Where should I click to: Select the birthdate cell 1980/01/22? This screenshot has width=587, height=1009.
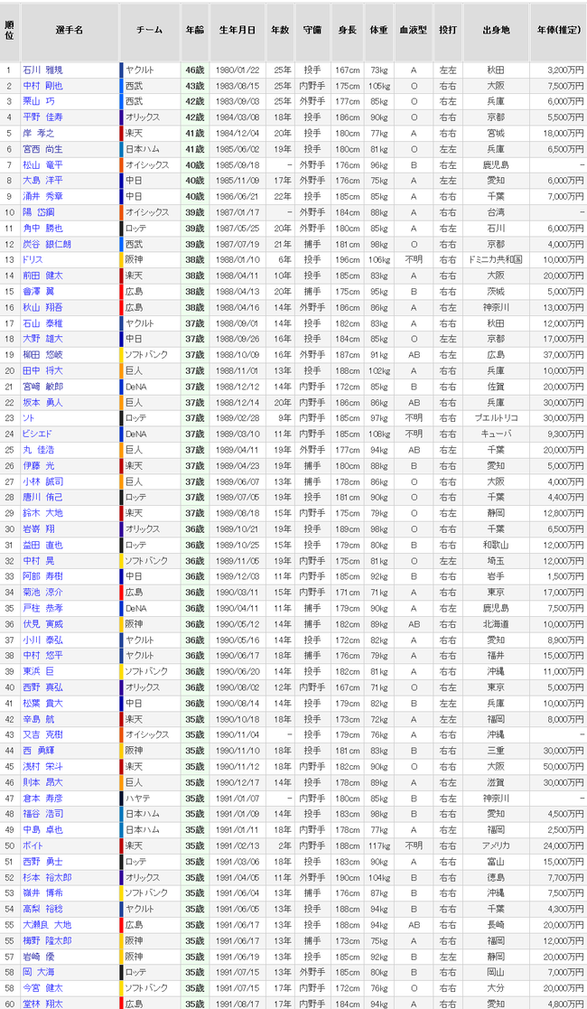coord(238,70)
